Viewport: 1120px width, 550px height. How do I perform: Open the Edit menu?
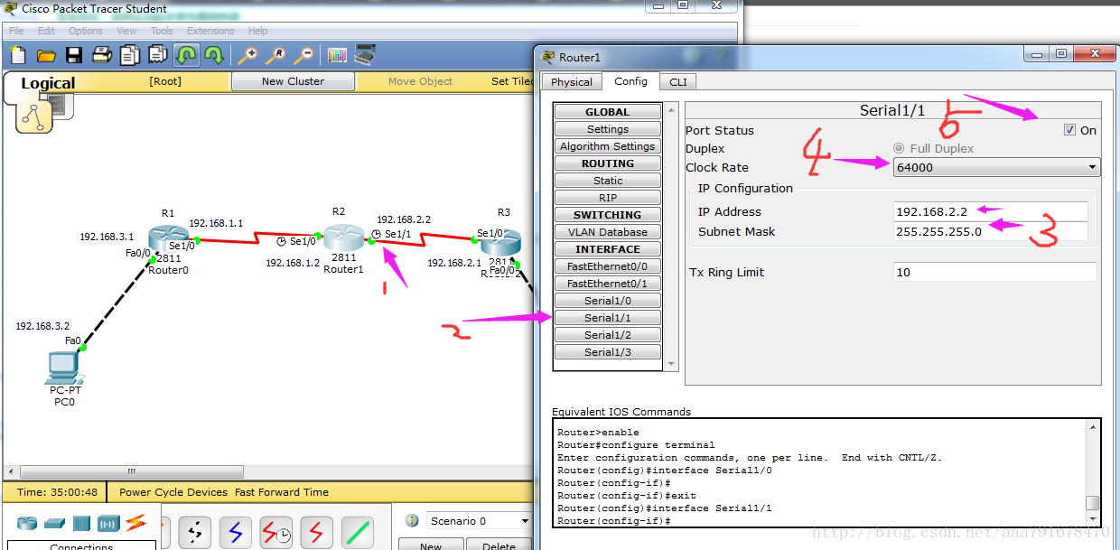46,31
